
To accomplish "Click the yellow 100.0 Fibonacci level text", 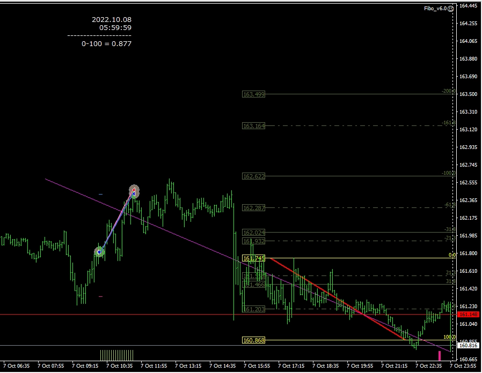I will (450, 337).
